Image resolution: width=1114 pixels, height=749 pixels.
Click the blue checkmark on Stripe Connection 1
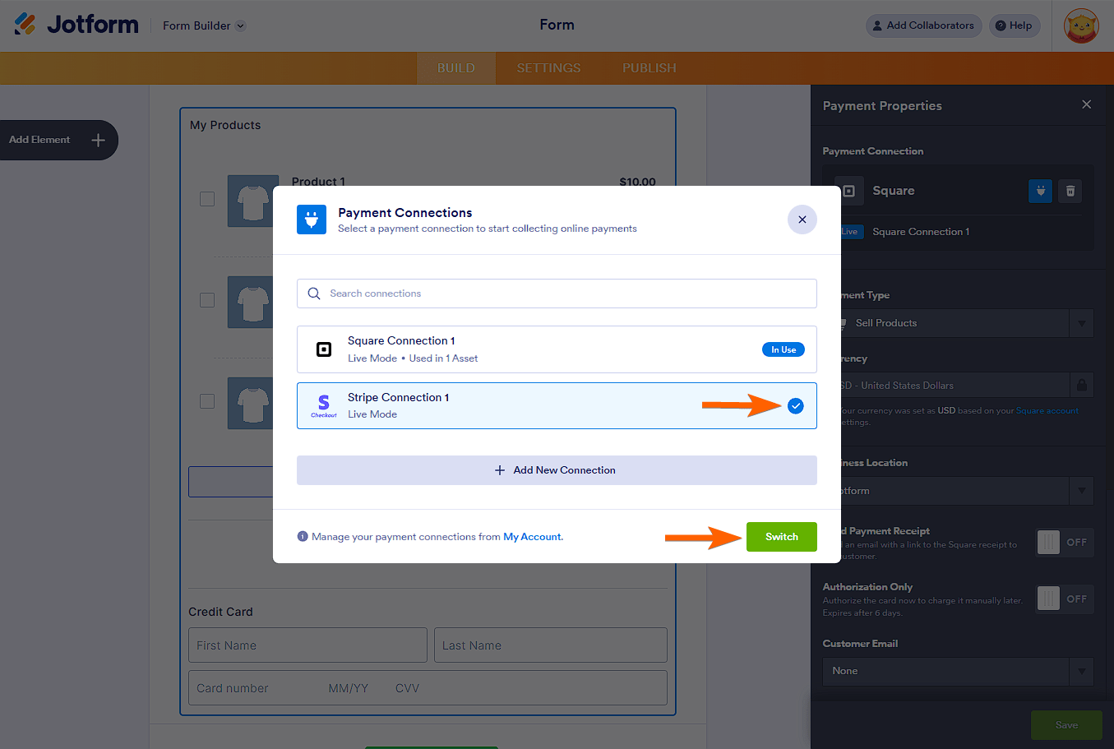795,405
